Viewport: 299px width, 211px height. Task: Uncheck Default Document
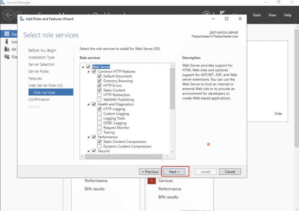tap(99, 76)
